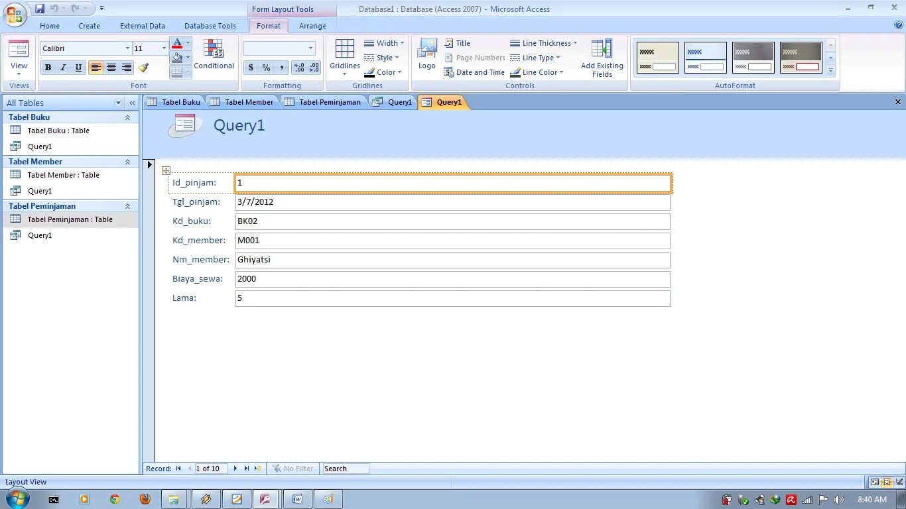Open Help question mark icon

pyautogui.click(x=899, y=25)
